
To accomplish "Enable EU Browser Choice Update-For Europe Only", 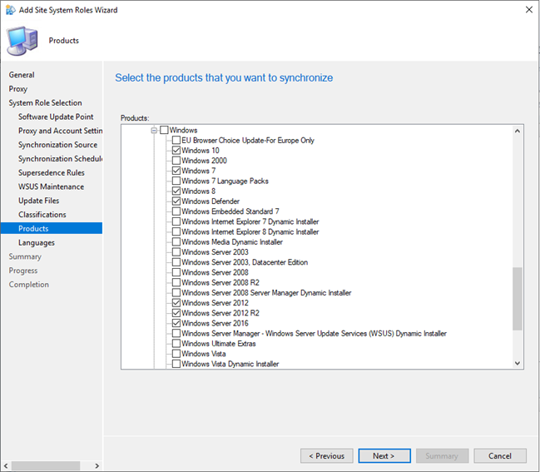I will click(x=176, y=140).
